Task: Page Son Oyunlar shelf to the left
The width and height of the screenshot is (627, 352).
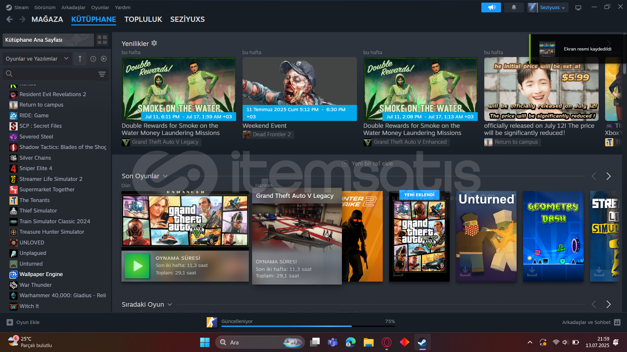Action: (x=594, y=176)
